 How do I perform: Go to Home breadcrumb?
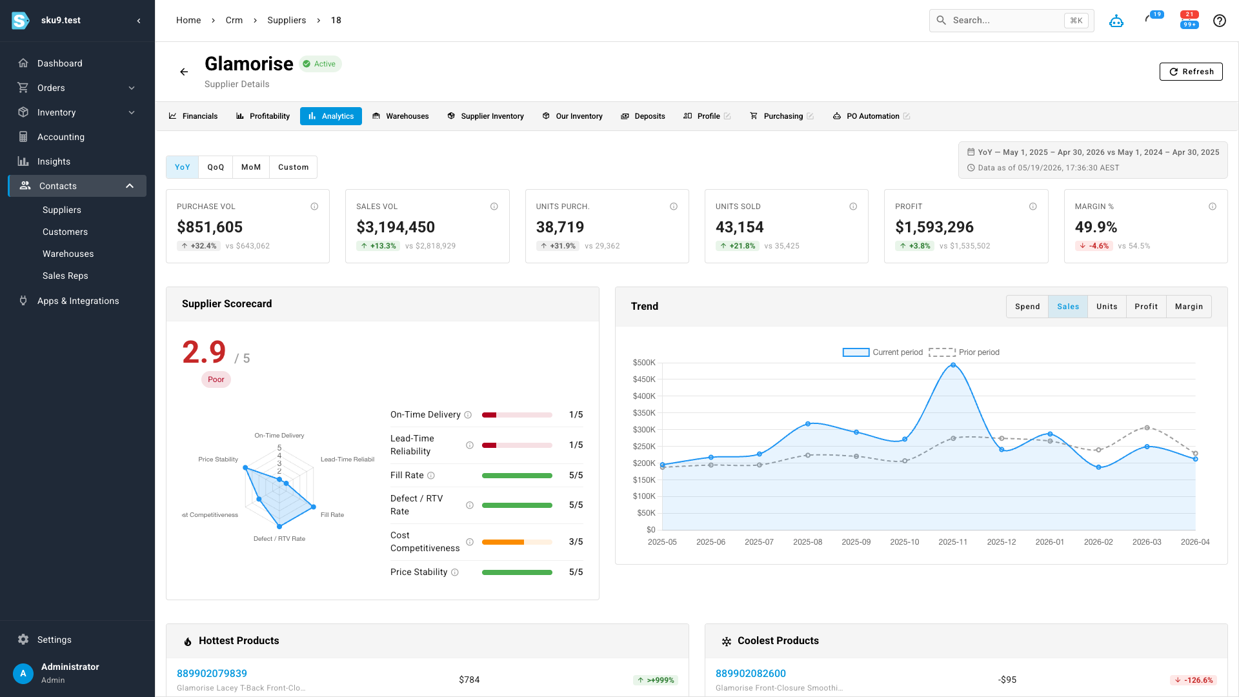pyautogui.click(x=188, y=21)
